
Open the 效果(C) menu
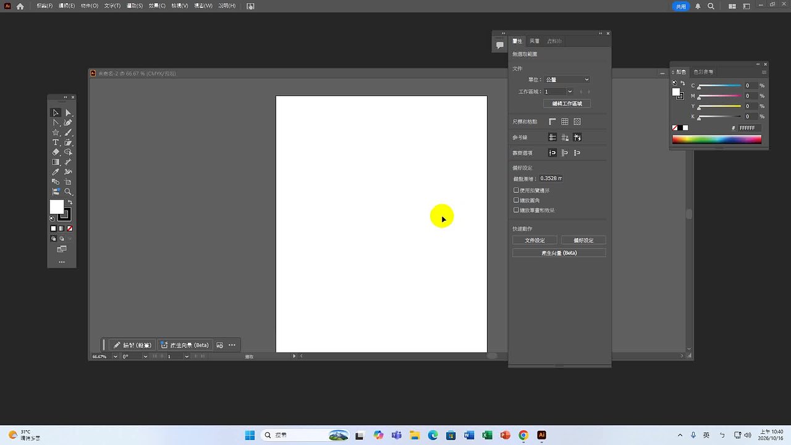tap(157, 6)
